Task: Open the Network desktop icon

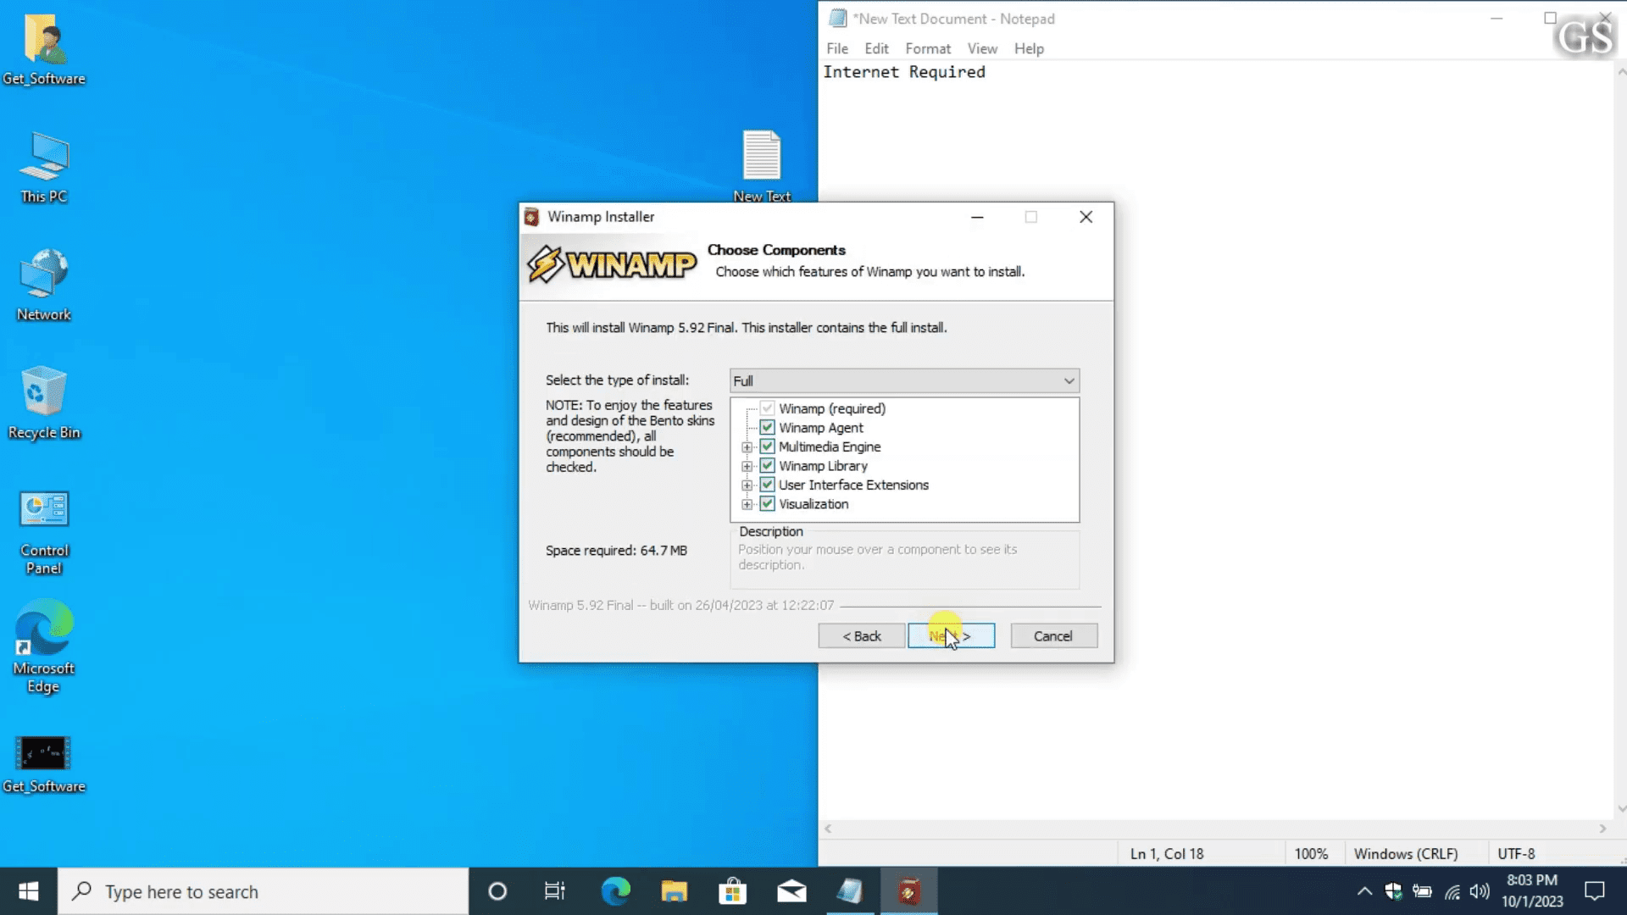Action: click(44, 285)
